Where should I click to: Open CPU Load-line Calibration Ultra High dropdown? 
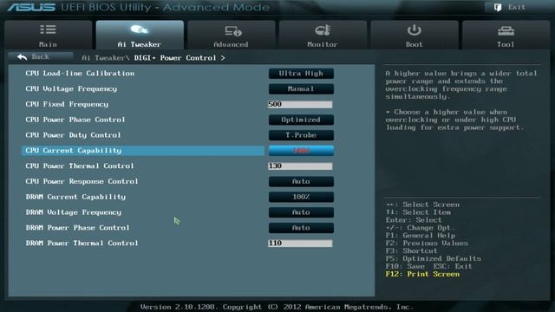click(301, 74)
